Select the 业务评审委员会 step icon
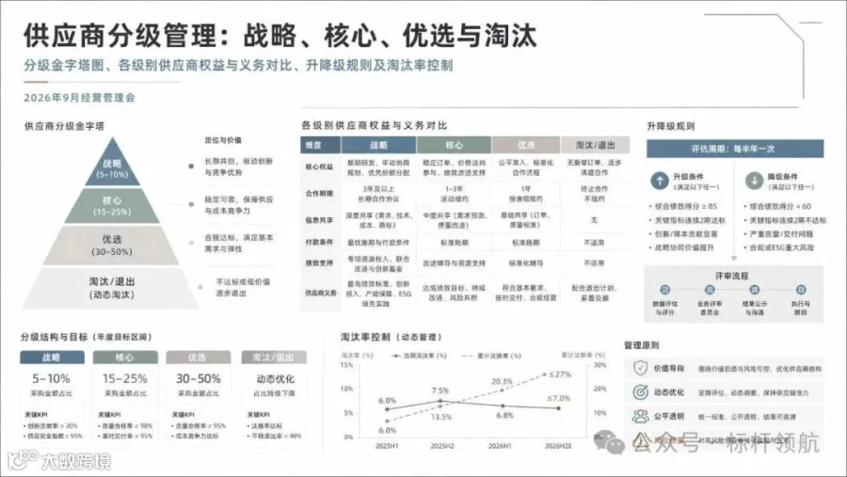Image resolution: width=847 pixels, height=477 pixels. (710, 290)
